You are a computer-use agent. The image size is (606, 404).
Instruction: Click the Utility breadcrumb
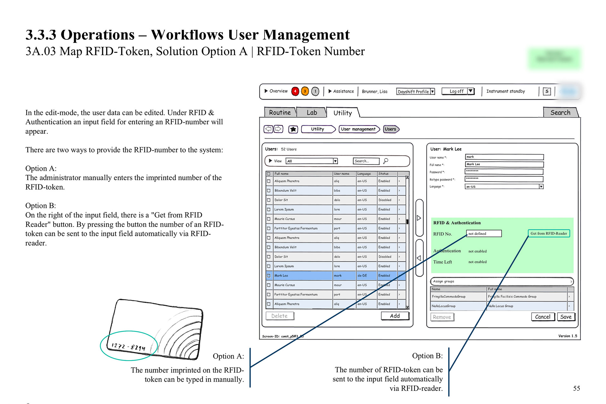click(x=318, y=129)
